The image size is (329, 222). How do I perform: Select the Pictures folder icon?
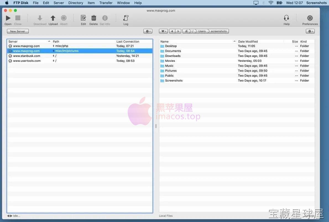(162, 71)
